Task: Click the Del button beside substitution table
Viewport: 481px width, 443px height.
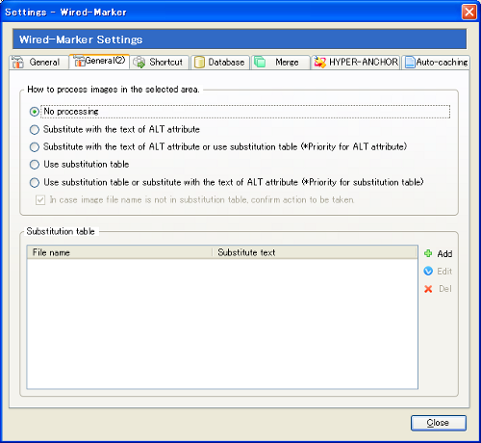Action: pyautogui.click(x=438, y=289)
